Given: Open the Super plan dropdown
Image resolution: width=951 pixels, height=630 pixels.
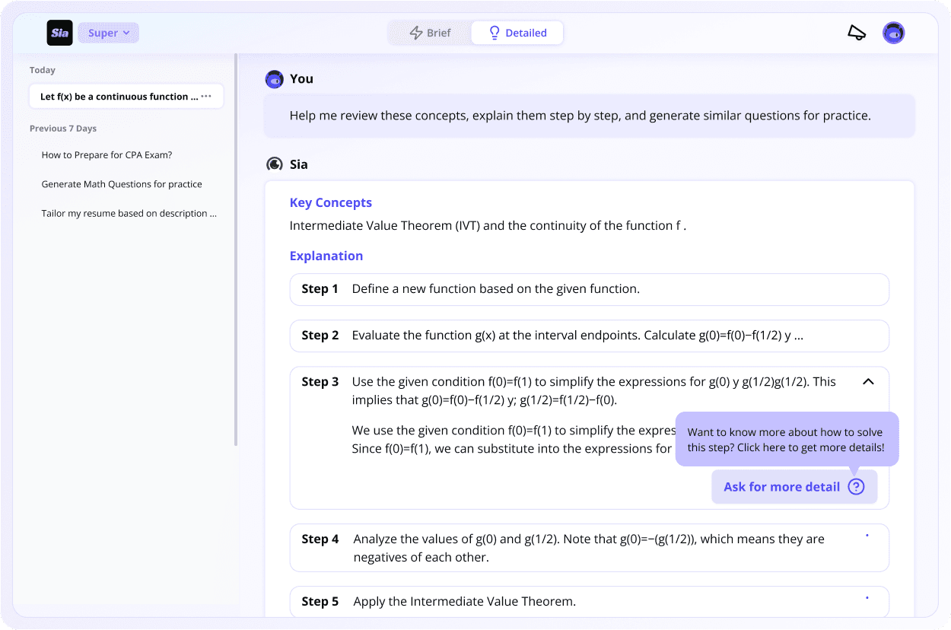Looking at the screenshot, I should pos(108,33).
